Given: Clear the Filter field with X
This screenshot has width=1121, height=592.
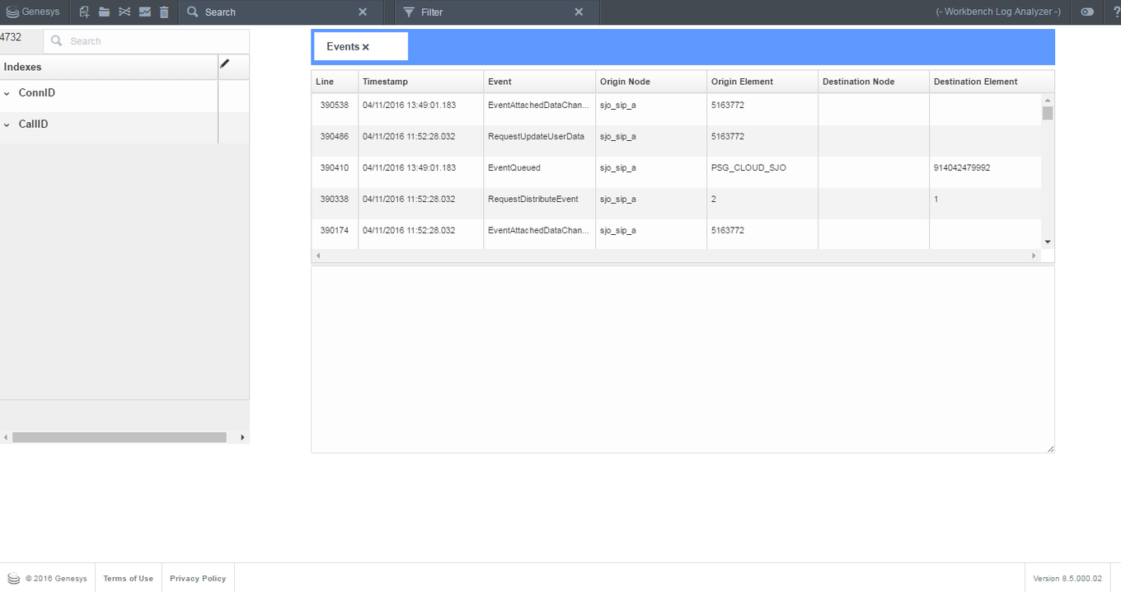Looking at the screenshot, I should coord(579,12).
